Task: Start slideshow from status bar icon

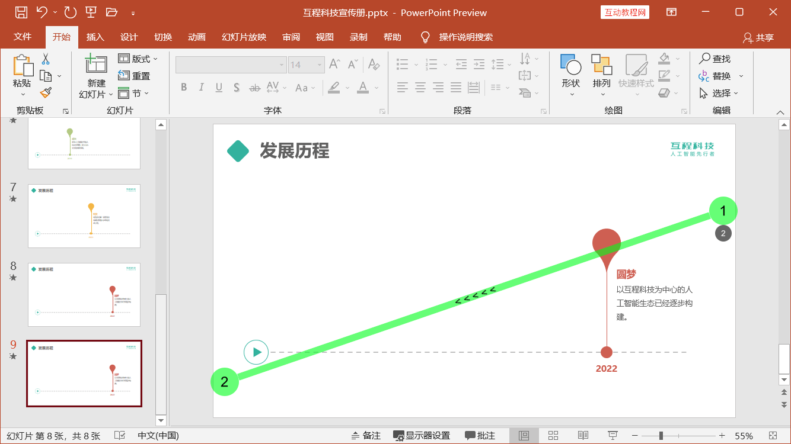Action: point(613,436)
